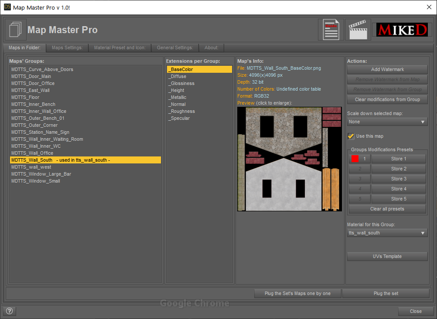Click Clear modifications from Group button
The height and width of the screenshot is (319, 437).
click(387, 99)
